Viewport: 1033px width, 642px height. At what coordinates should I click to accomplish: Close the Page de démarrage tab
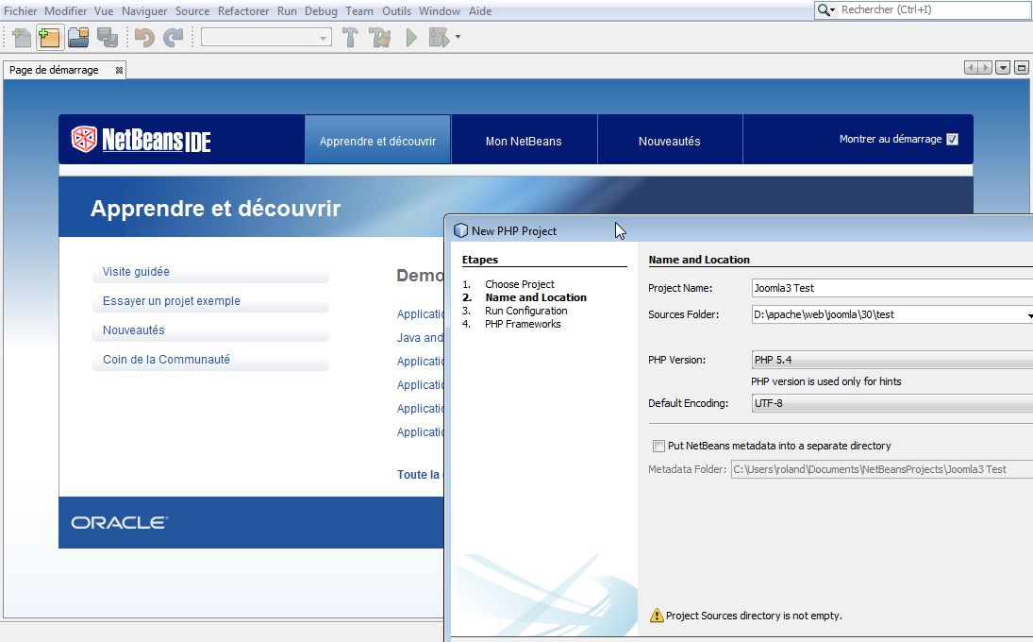[x=119, y=70]
